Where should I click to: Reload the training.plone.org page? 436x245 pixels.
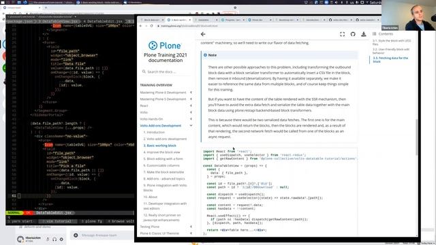pos(151,26)
